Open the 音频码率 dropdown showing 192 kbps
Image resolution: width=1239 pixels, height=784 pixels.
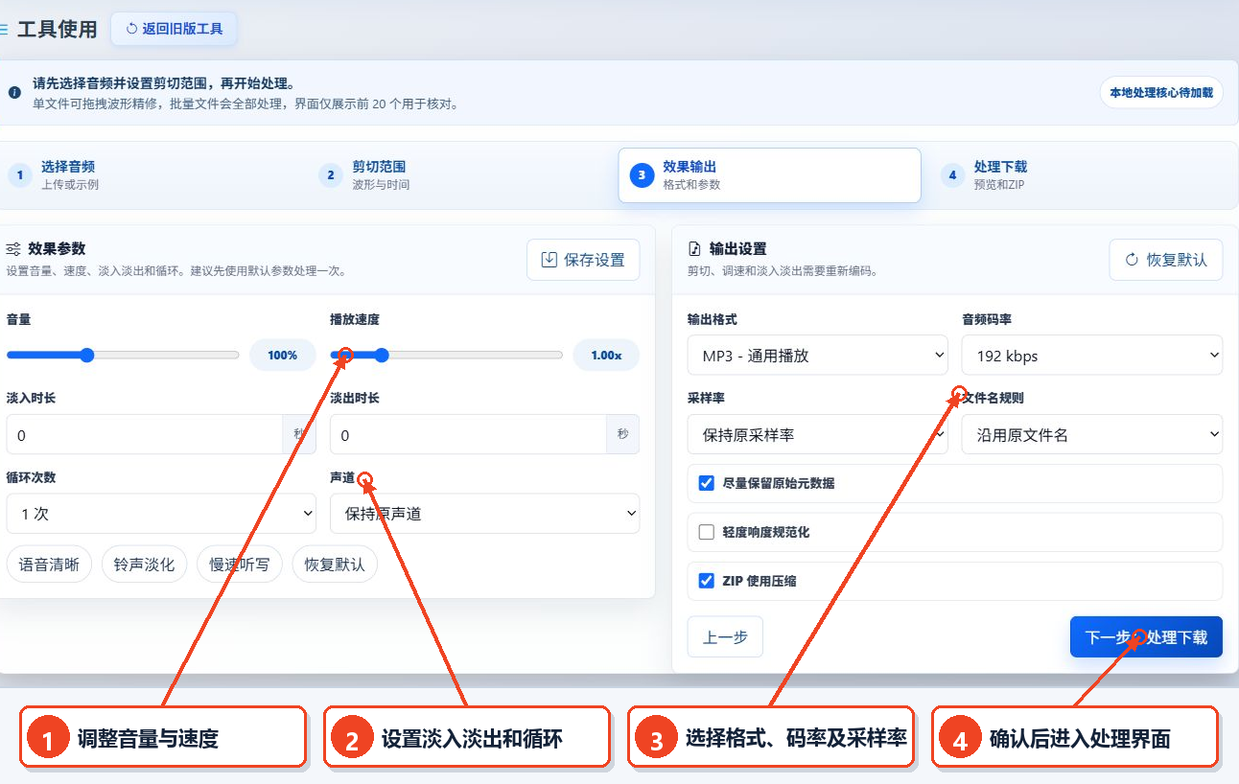coord(1092,356)
